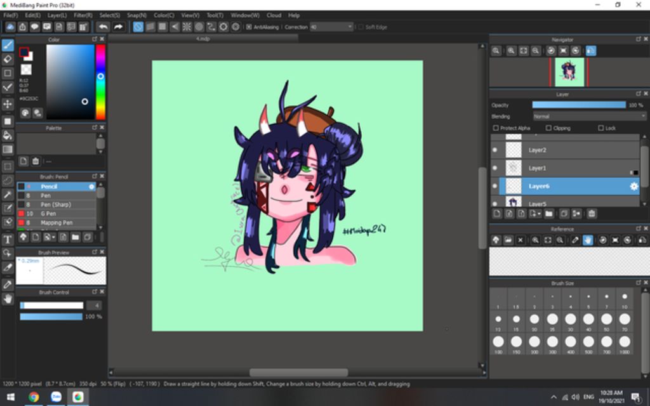Screen dimensions: 650x406
Task: Toggle the AntiAliasing checkbox
Action: [x=249, y=27]
